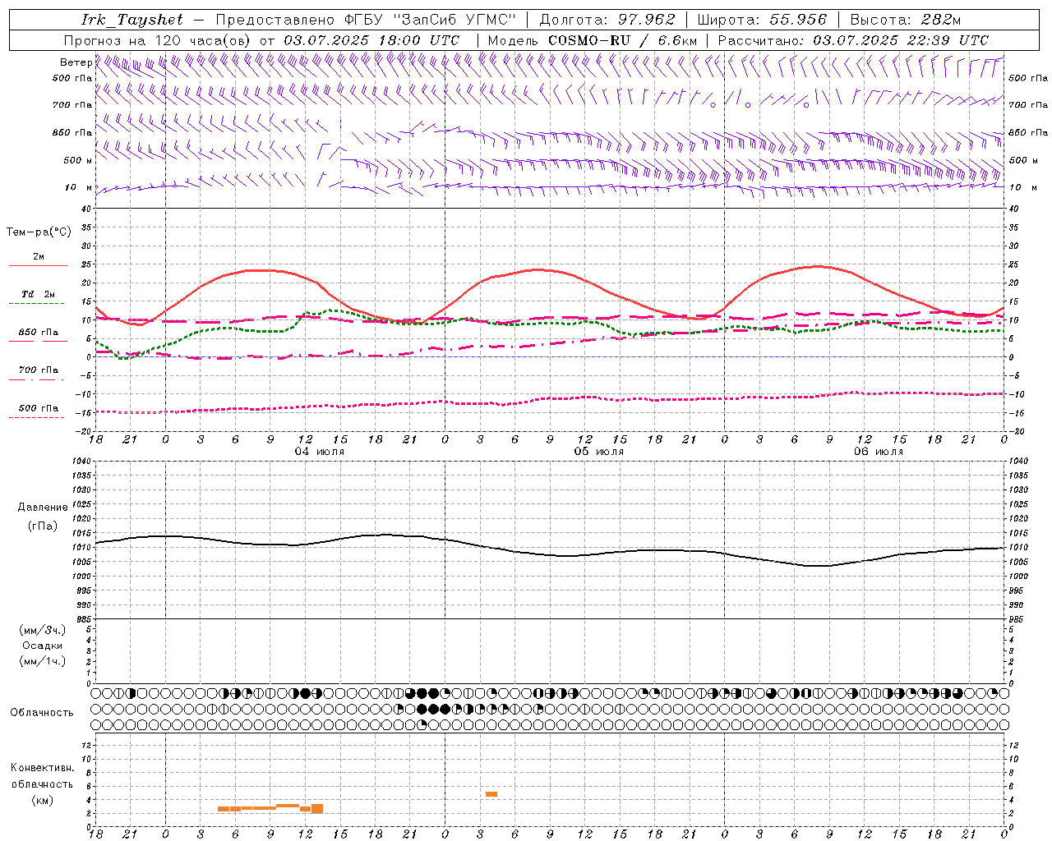Click the Рассчитано: 03.07.2025 22:39 UTC timestamp
The height and width of the screenshot is (841, 1052).
point(853,40)
